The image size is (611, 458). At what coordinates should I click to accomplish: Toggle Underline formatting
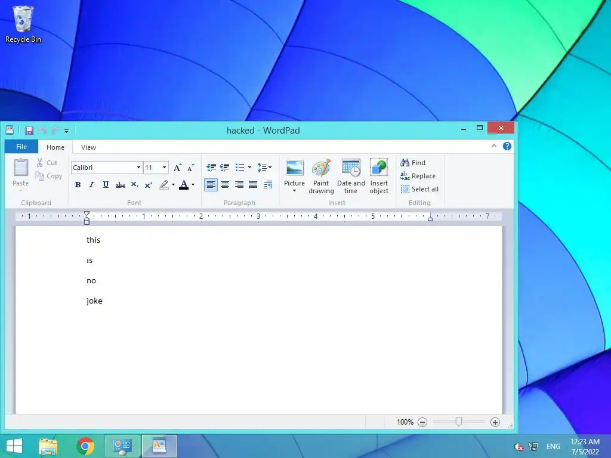(106, 185)
